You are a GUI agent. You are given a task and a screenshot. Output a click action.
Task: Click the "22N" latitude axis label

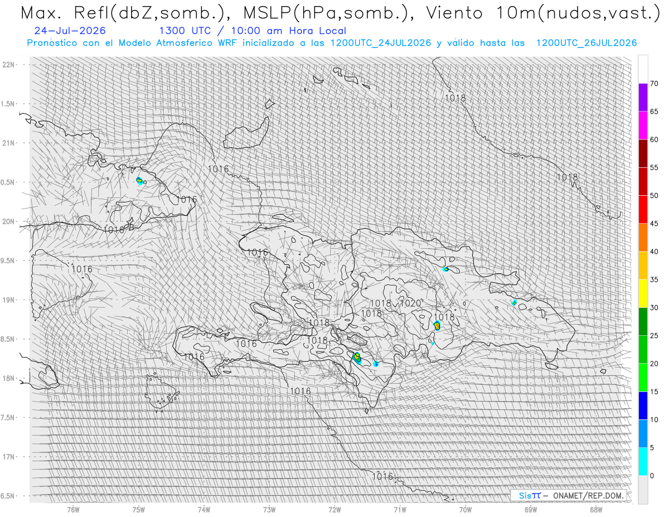coord(8,65)
